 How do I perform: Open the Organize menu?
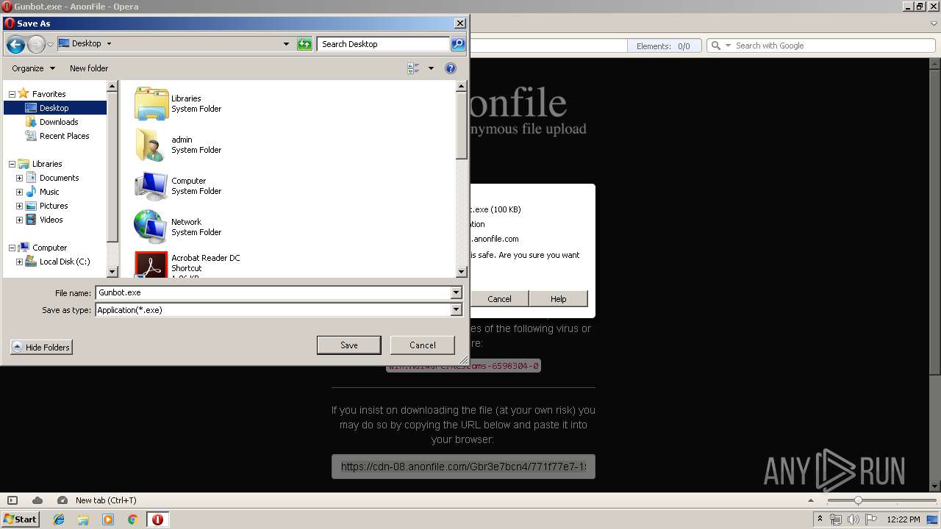[x=33, y=68]
